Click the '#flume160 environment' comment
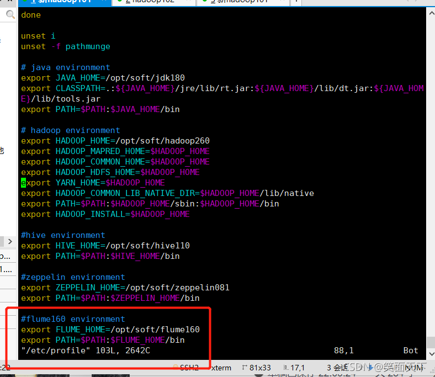This screenshot has width=435, height=377. click(x=73, y=319)
